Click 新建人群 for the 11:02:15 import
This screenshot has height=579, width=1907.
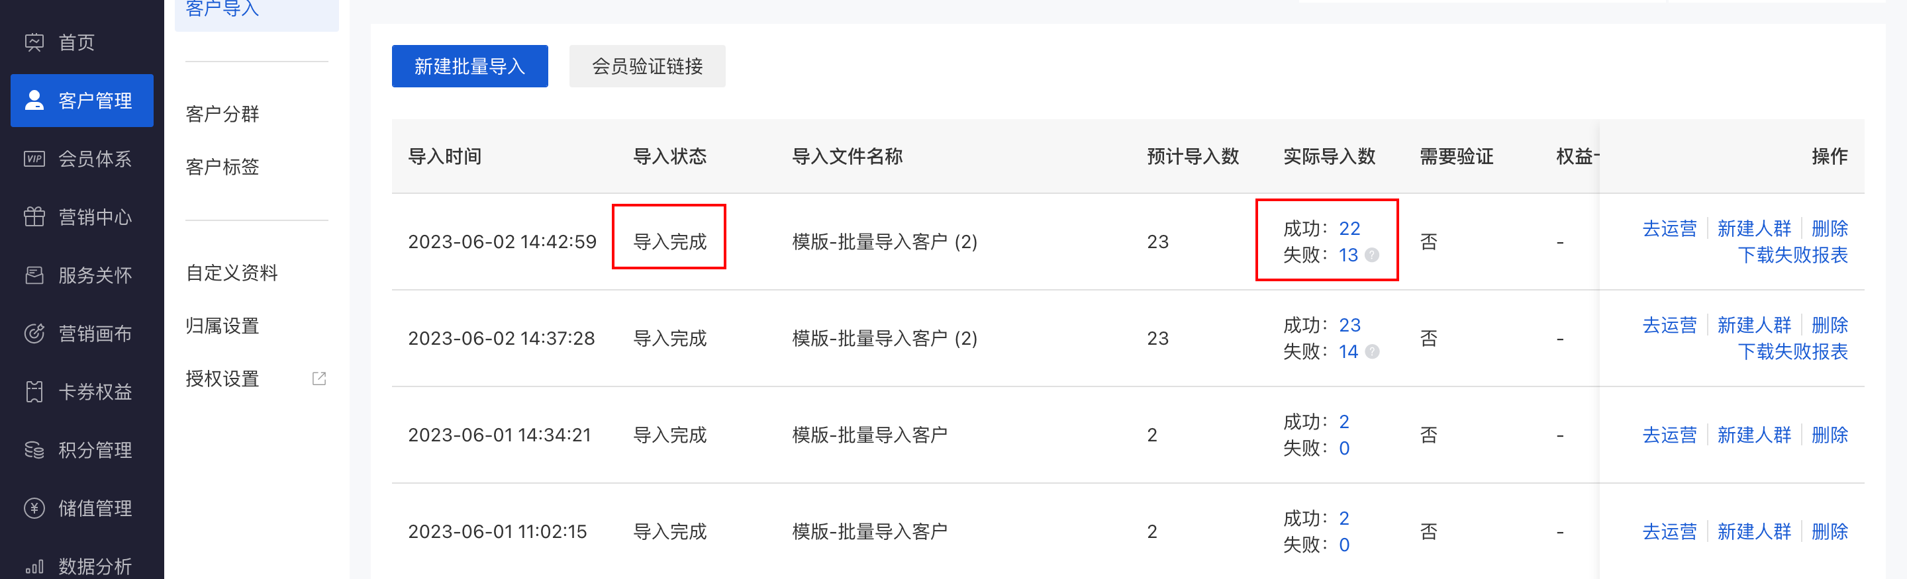(x=1754, y=531)
